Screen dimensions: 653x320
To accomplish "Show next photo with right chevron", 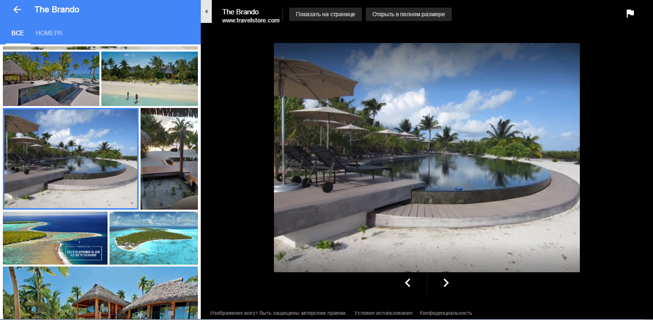I will coord(446,283).
